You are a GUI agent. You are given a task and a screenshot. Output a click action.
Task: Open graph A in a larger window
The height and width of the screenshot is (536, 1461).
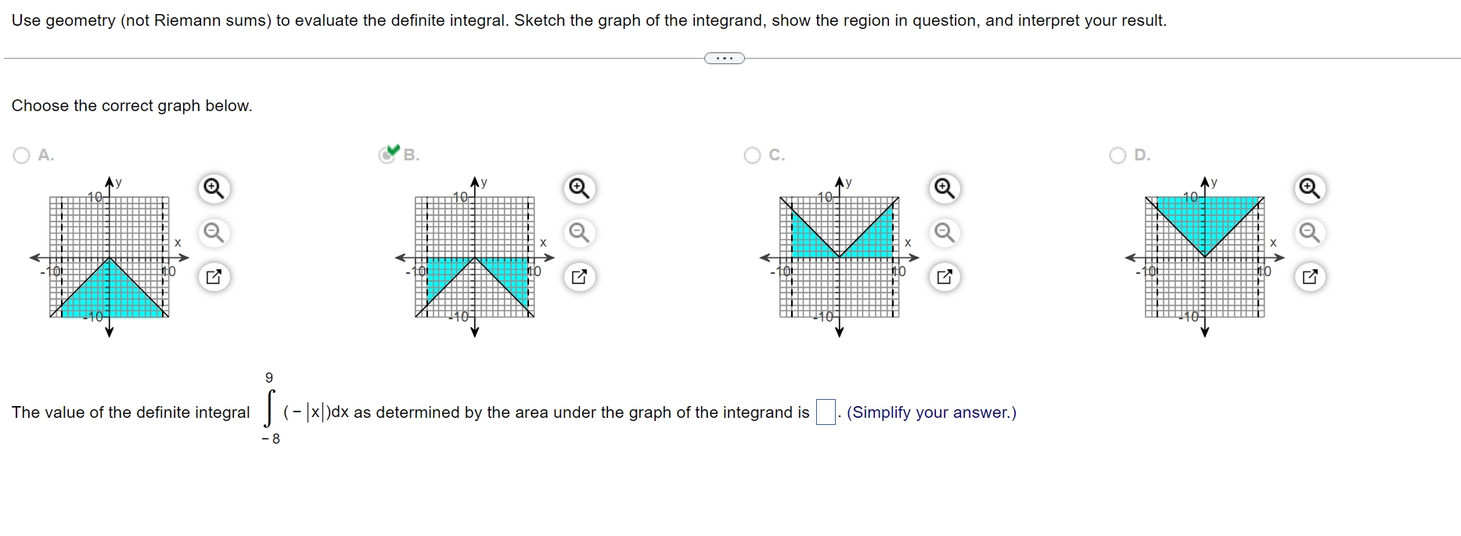point(213,276)
